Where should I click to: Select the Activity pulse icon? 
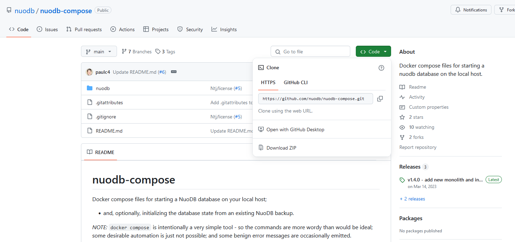[x=402, y=97]
